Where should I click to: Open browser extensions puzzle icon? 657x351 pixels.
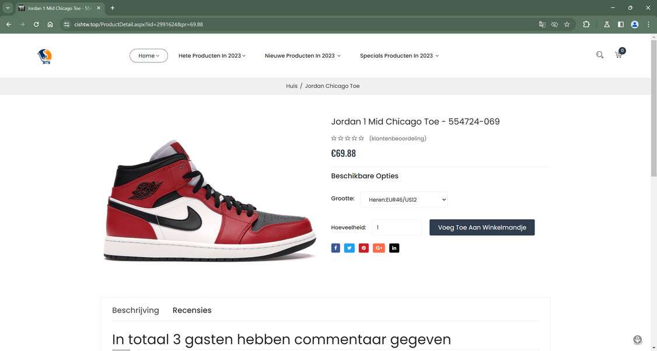click(x=586, y=24)
